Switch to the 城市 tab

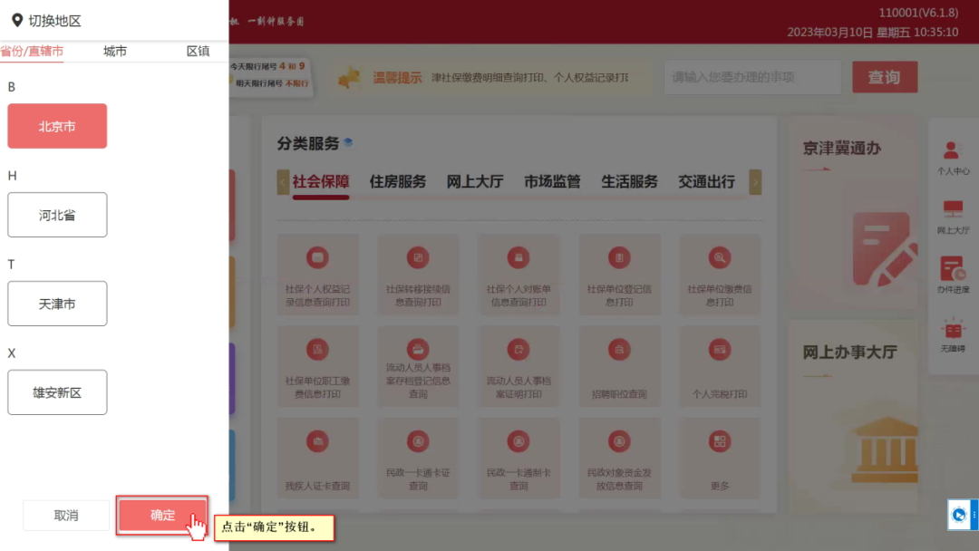pyautogui.click(x=115, y=52)
